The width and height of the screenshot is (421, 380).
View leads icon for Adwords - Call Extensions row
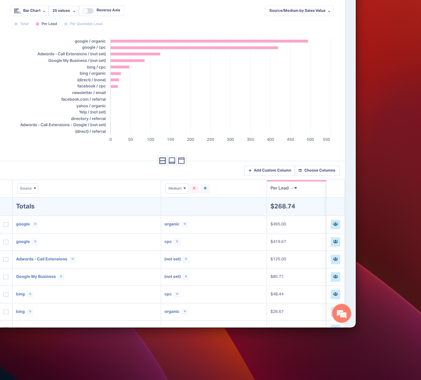click(335, 259)
